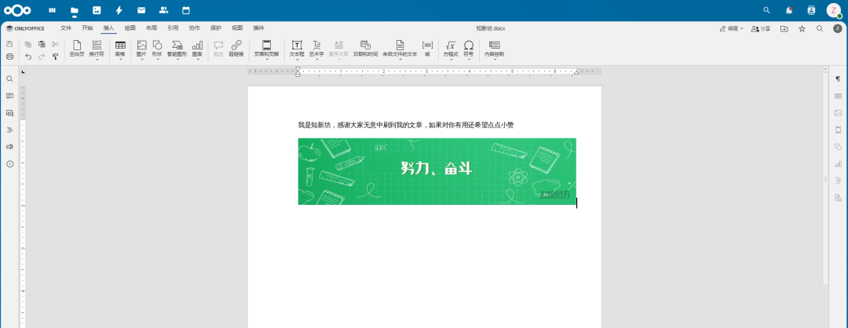Open the 图片 image insert dropdown

coord(141,60)
